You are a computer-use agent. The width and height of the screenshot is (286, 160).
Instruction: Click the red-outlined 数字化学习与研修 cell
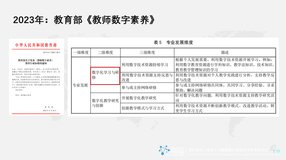click(105, 76)
